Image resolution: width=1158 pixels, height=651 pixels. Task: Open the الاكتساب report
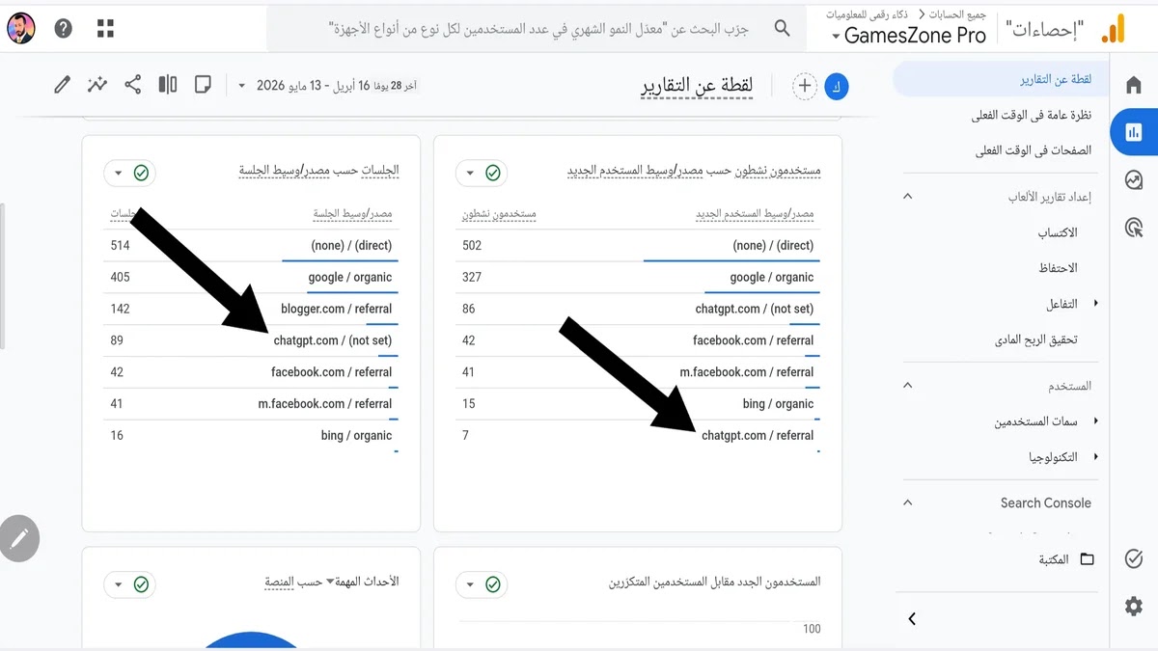pos(1058,232)
